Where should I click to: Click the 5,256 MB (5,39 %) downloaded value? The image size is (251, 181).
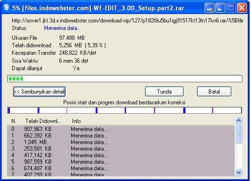(x=82, y=45)
